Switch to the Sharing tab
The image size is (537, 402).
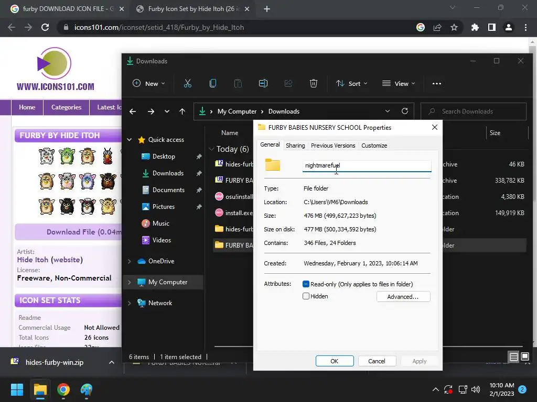[x=295, y=146]
